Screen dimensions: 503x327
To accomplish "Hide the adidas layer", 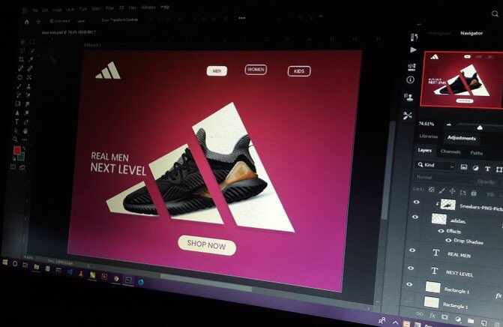I will point(415,217).
